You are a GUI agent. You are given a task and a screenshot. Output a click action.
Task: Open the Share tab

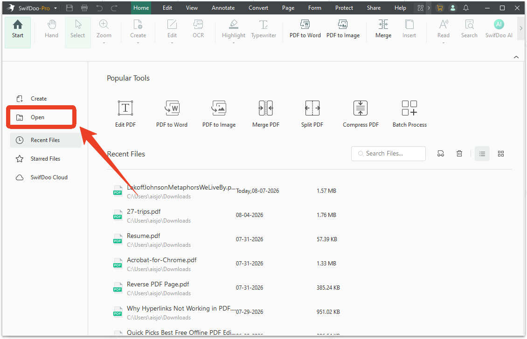[374, 8]
